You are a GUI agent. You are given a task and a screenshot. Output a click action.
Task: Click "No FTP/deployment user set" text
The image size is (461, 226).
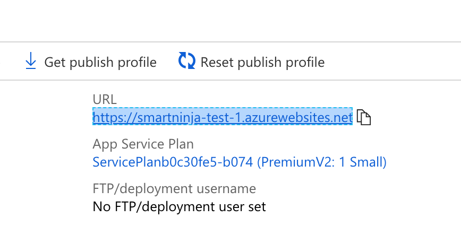[179, 205]
